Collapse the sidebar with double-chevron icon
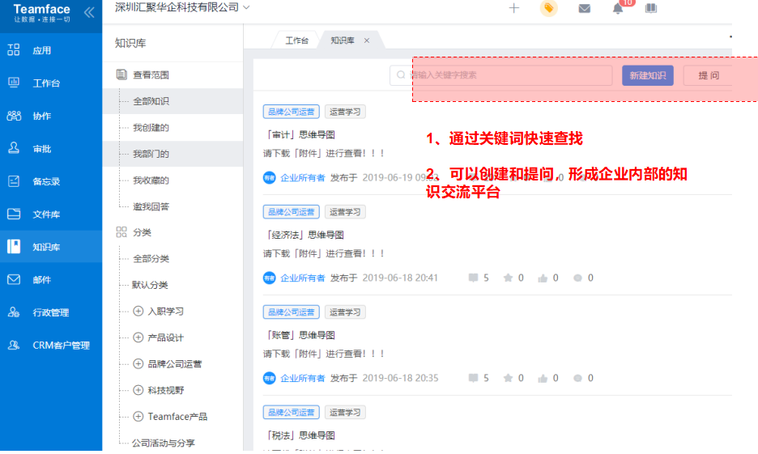 point(89,12)
